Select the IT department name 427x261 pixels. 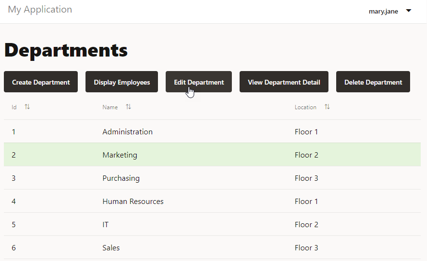105,224
